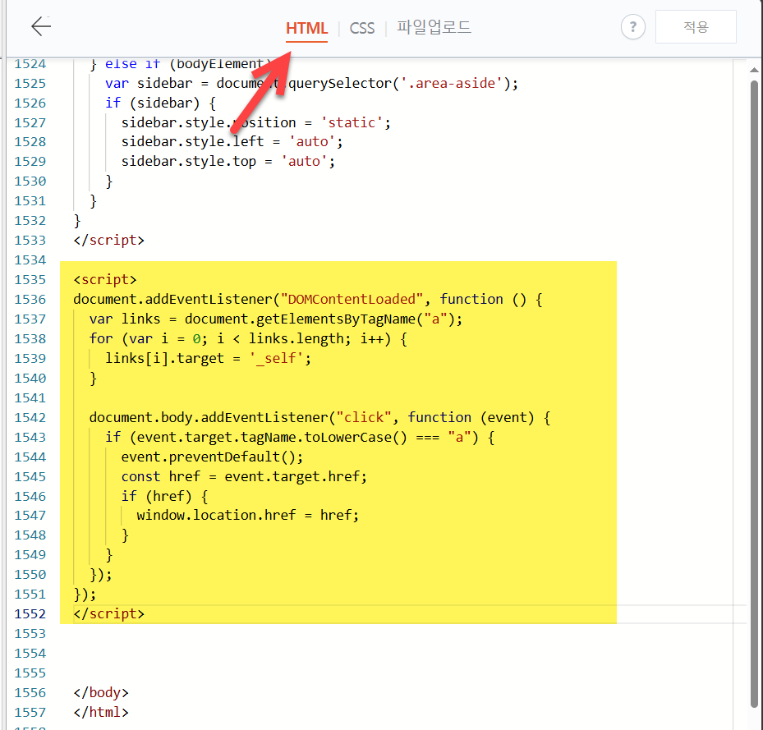The image size is (763, 730).
Task: Click the "DOMContentLoaded" string
Action: (352, 299)
